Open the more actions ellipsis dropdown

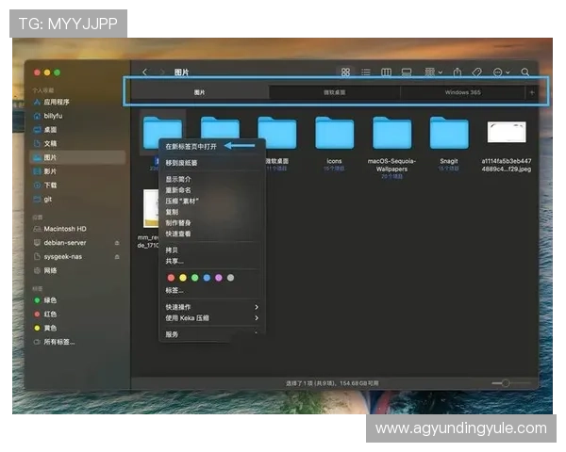click(501, 72)
